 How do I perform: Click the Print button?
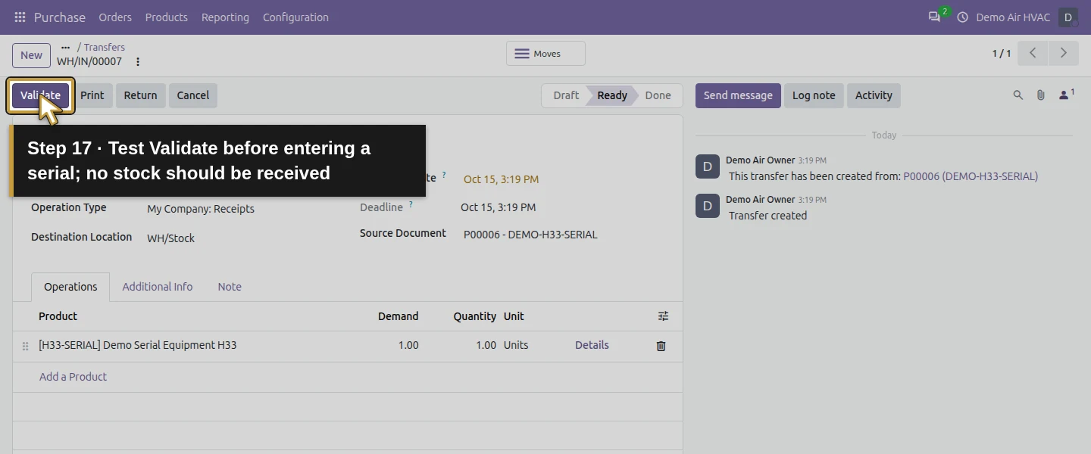click(x=92, y=95)
